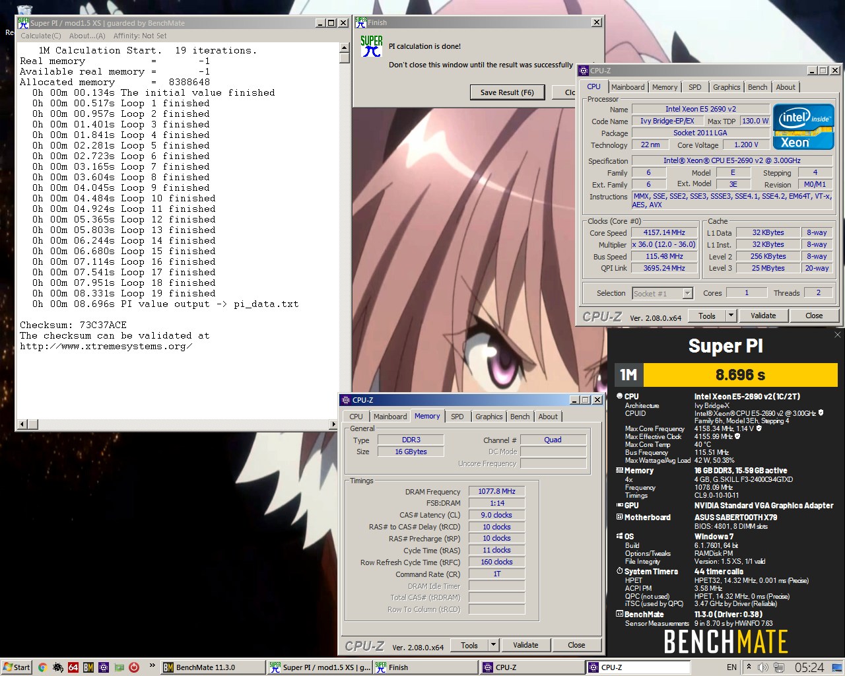Viewport: 845px width, 676px height.
Task: Open CPU-Z from the quick launch chip icon
Action: (x=104, y=667)
